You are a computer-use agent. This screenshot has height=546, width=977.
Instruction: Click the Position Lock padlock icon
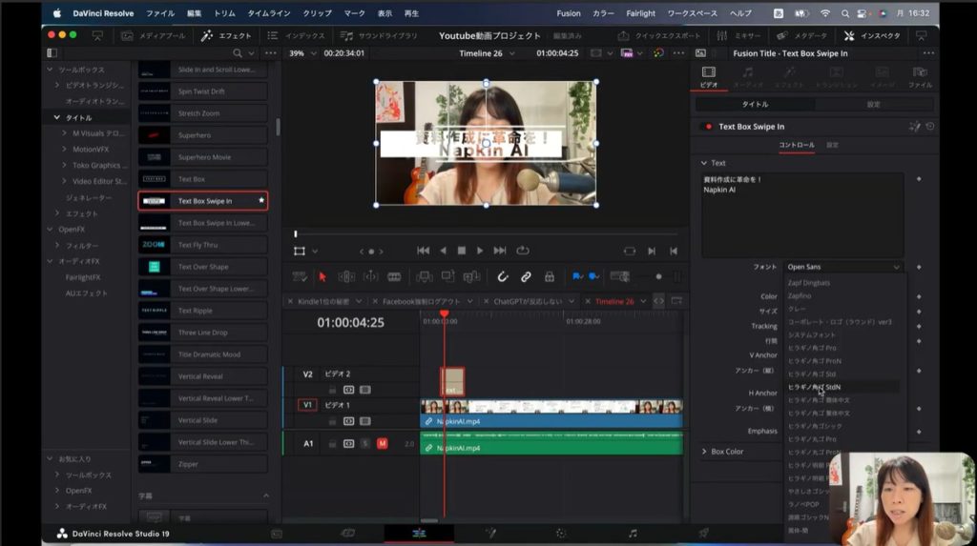coord(549,276)
